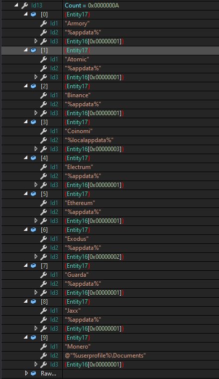Click the wrench icon beside Id13
Image resolution: width=219 pixels, height=379 pixels.
[24, 5]
